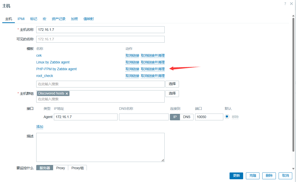Switch to the 宏 tab
The width and height of the screenshot is (296, 182).
44,19
